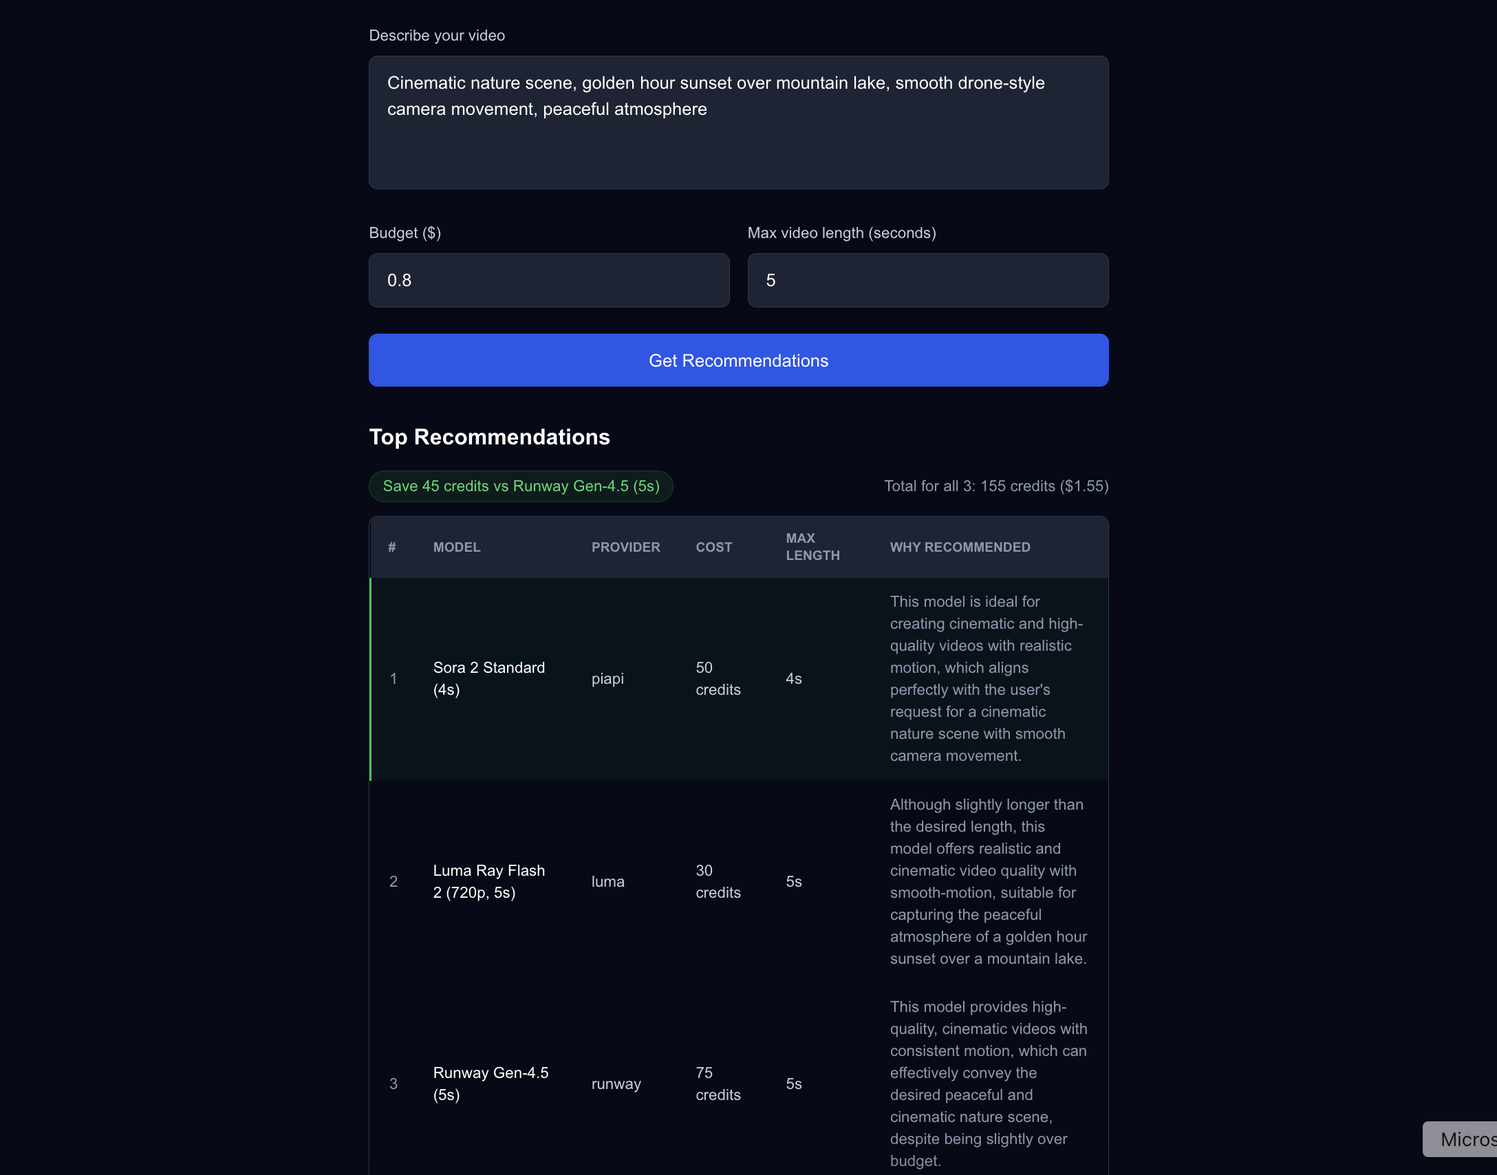The height and width of the screenshot is (1175, 1497).
Task: Click the MAX LENGTH column header
Action: [x=813, y=547]
